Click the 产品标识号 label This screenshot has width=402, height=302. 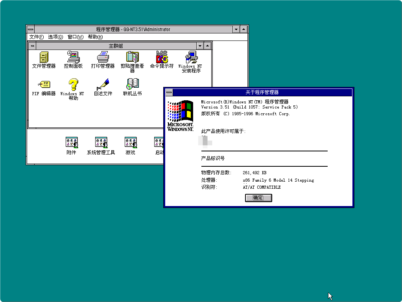pyautogui.click(x=213, y=158)
